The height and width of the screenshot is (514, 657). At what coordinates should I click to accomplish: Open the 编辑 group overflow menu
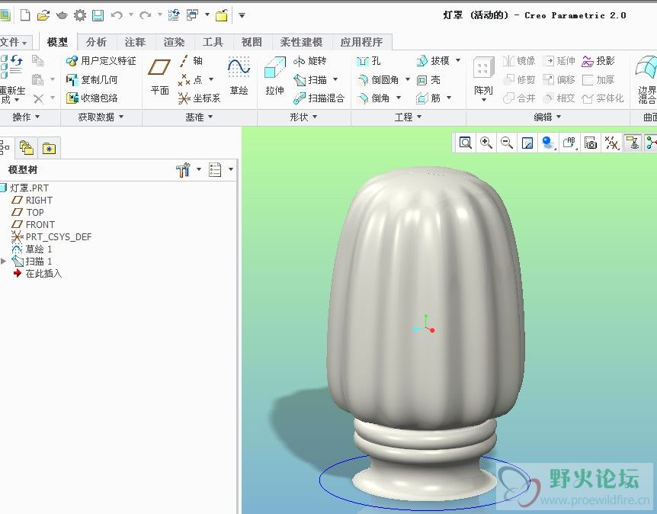547,117
